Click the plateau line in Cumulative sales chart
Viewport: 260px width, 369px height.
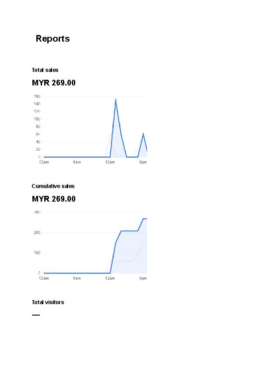pos(129,231)
